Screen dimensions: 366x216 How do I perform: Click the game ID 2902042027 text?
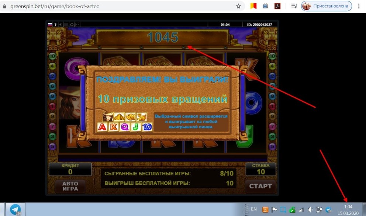pyautogui.click(x=260, y=24)
